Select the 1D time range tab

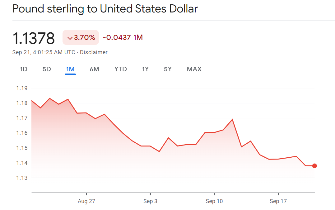coord(24,69)
